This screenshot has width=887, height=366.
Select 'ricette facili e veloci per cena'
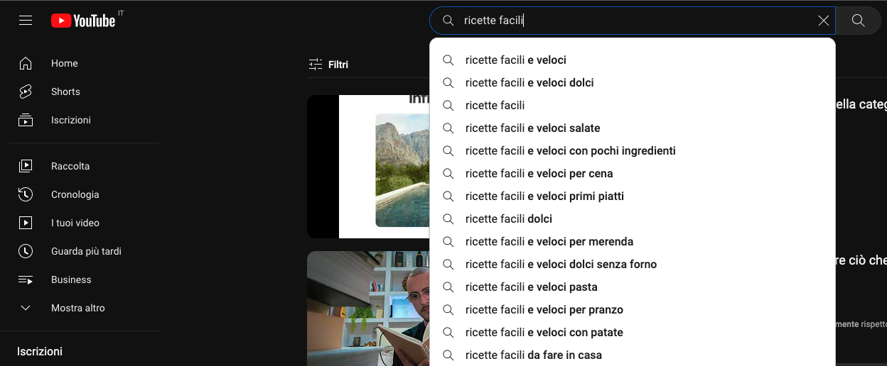point(633,174)
